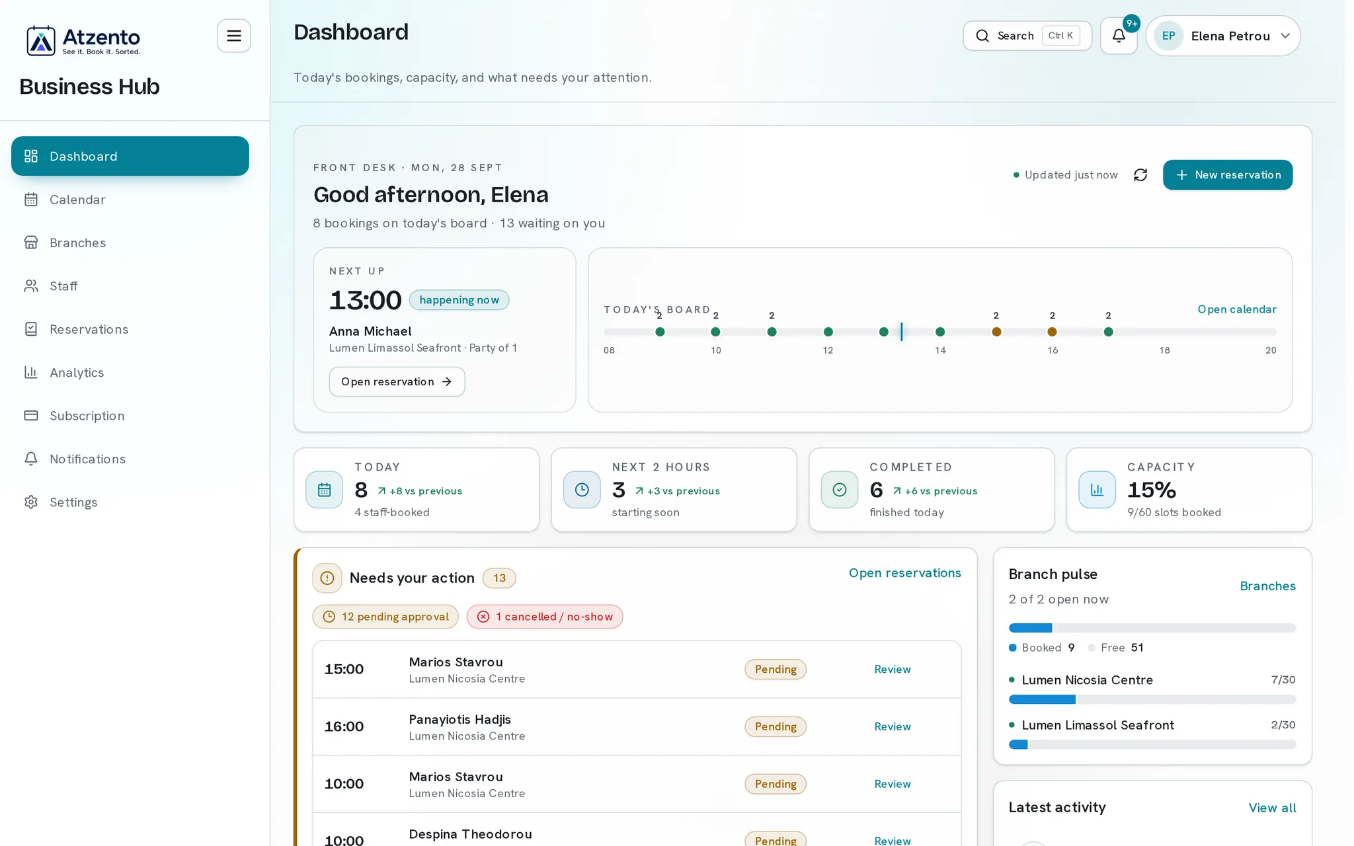
Task: Open Reservations from the sidebar
Action: click(130, 329)
